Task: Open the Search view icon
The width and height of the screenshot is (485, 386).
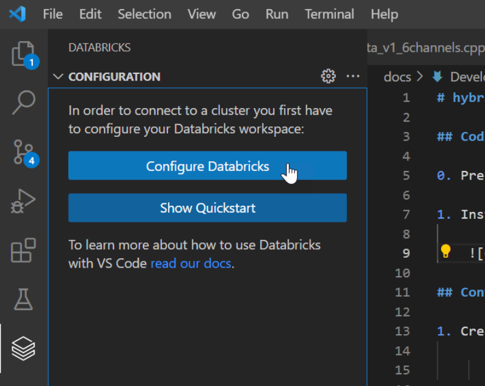Action: [x=23, y=102]
